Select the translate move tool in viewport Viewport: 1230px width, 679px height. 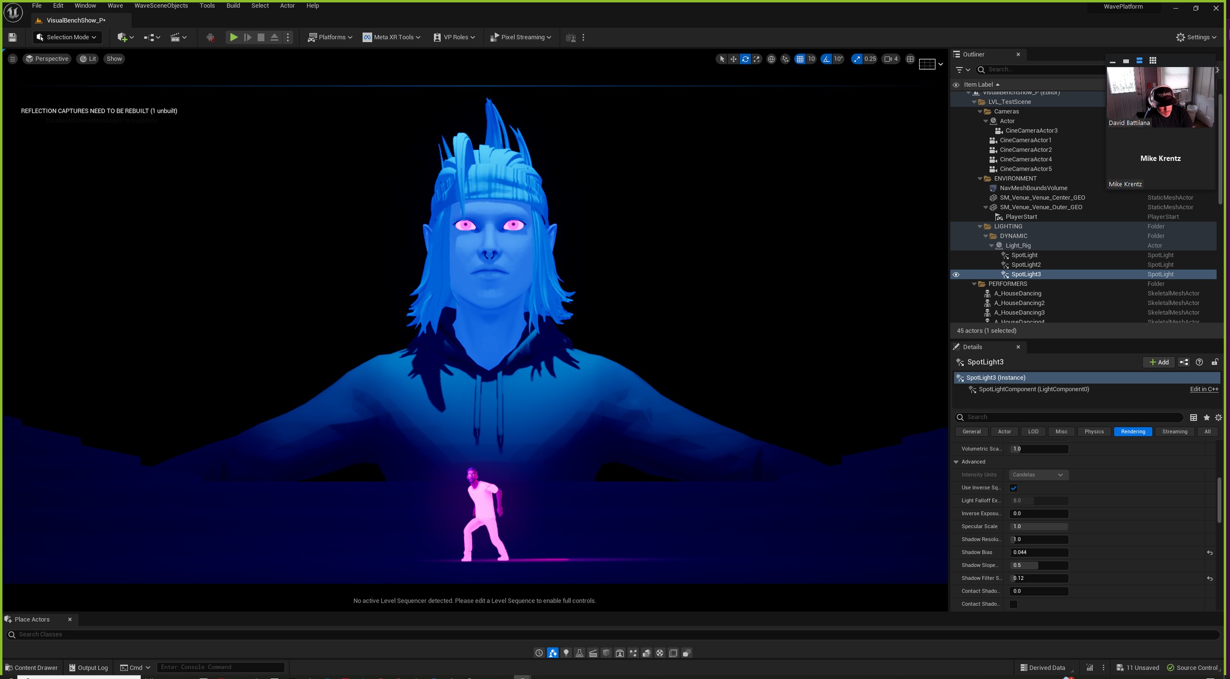click(x=733, y=59)
